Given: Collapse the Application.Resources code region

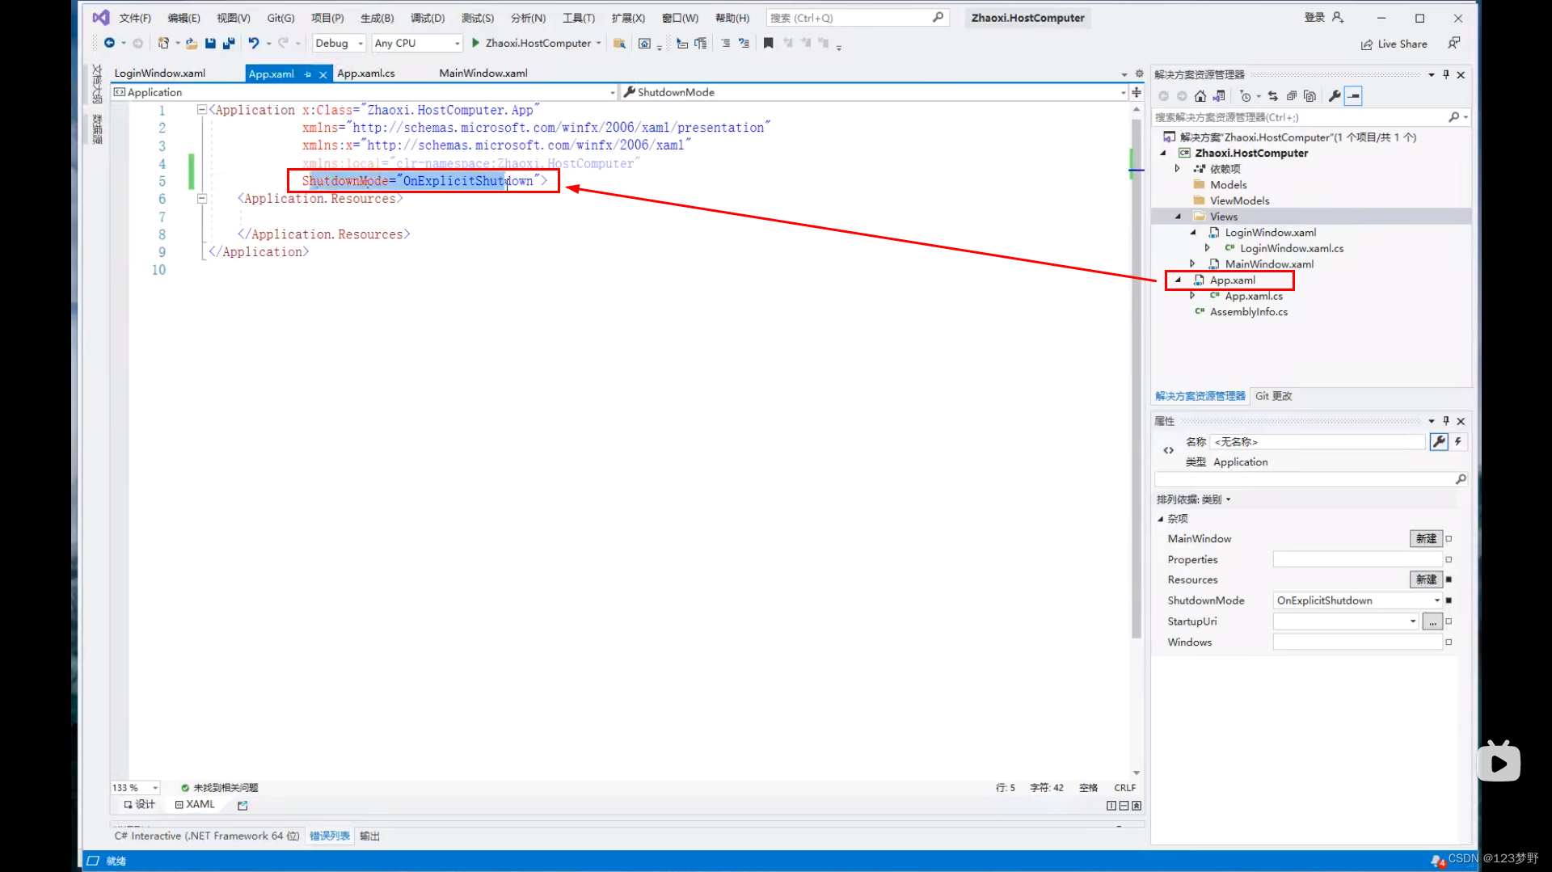Looking at the screenshot, I should 202,199.
